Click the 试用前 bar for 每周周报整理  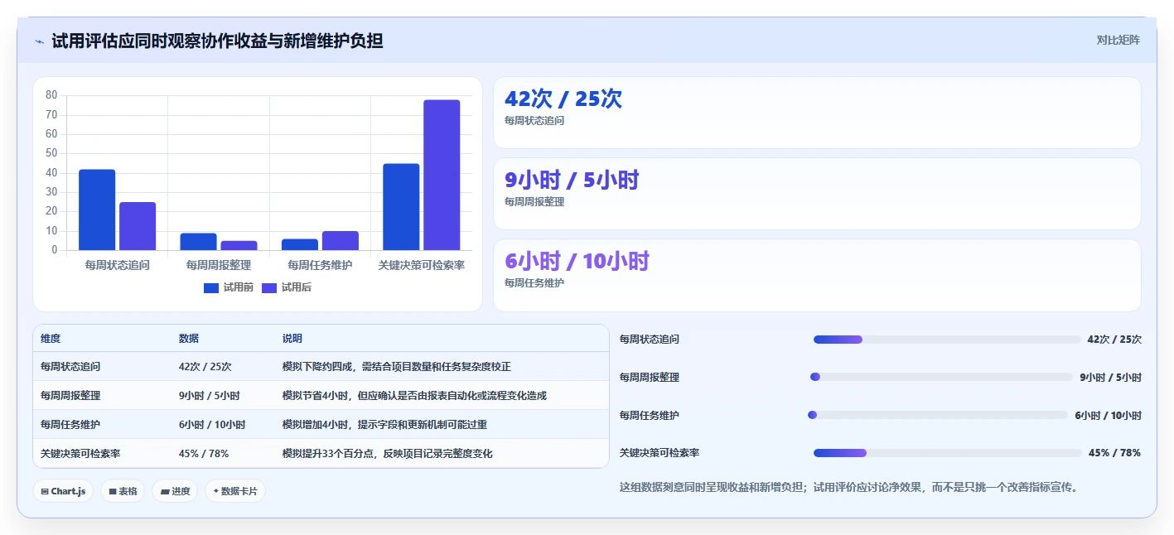click(x=198, y=241)
